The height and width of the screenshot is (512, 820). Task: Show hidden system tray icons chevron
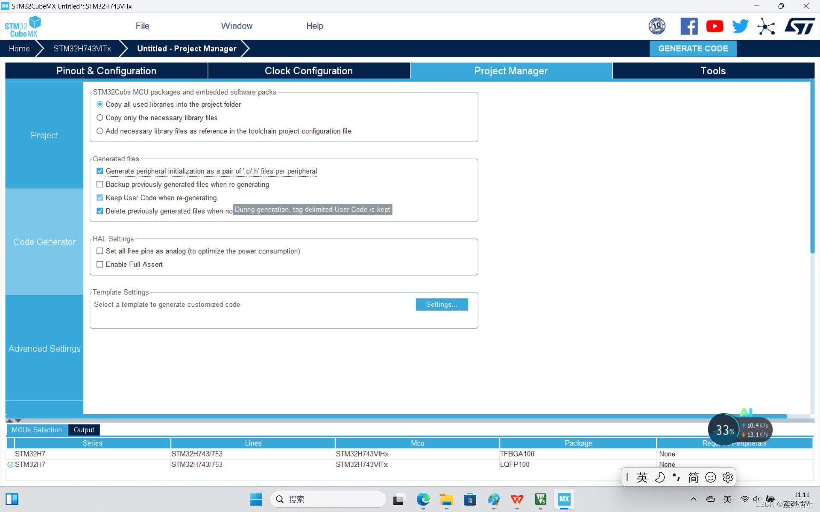point(693,499)
